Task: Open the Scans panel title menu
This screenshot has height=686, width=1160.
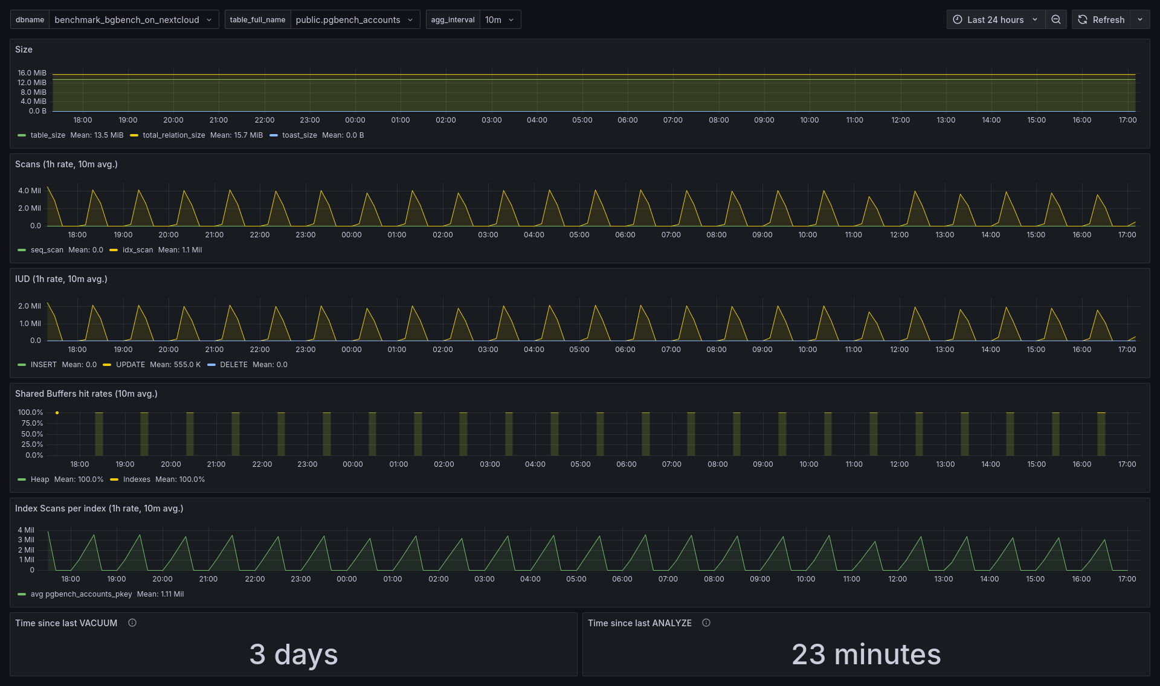Action: click(66, 164)
